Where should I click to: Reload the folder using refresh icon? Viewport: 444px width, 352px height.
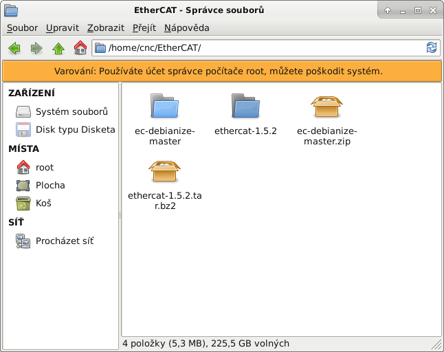(x=432, y=48)
